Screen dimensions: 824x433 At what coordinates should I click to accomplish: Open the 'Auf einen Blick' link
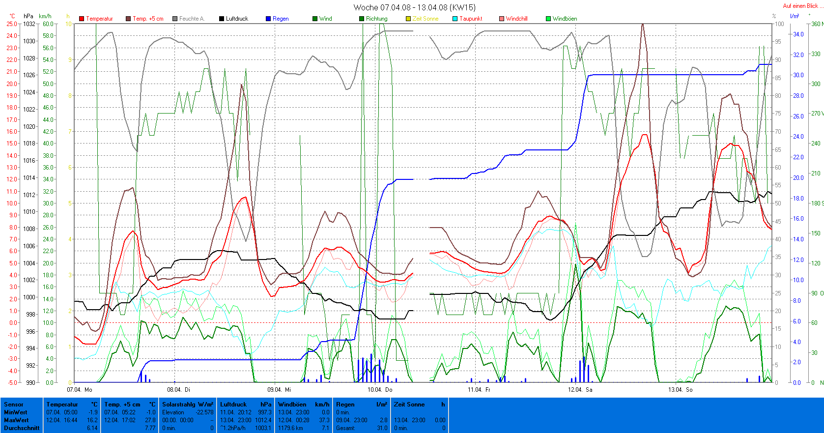[x=800, y=6]
